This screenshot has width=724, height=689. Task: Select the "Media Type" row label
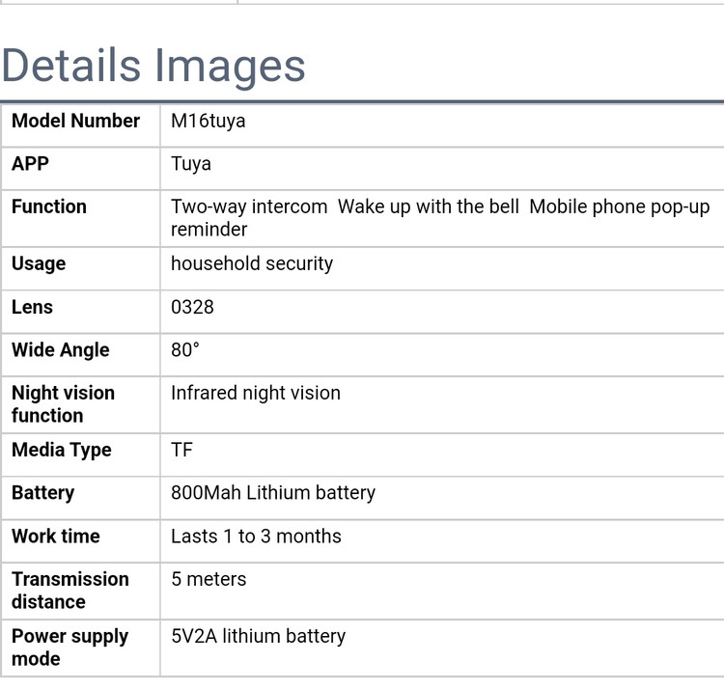pyautogui.click(x=62, y=450)
